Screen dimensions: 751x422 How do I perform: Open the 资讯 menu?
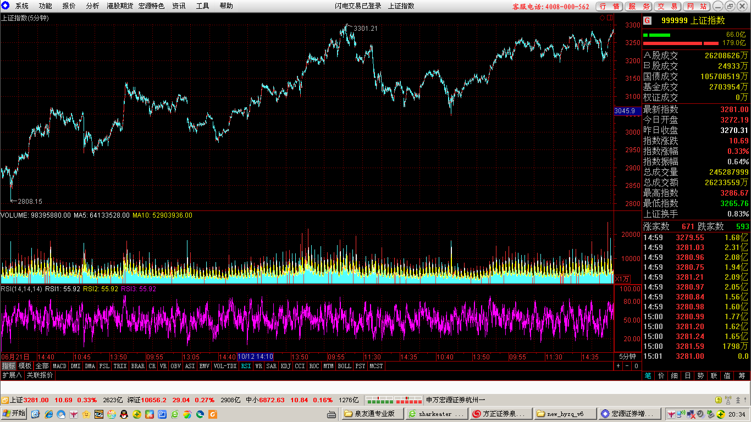[179, 6]
